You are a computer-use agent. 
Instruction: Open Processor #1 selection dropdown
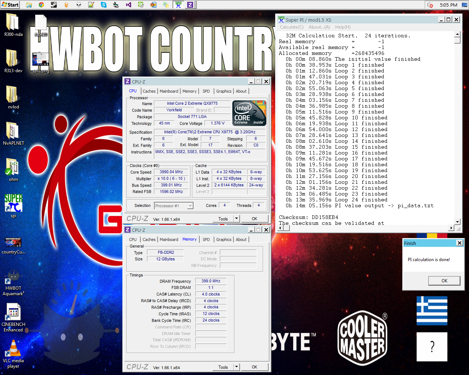pyautogui.click(x=174, y=206)
